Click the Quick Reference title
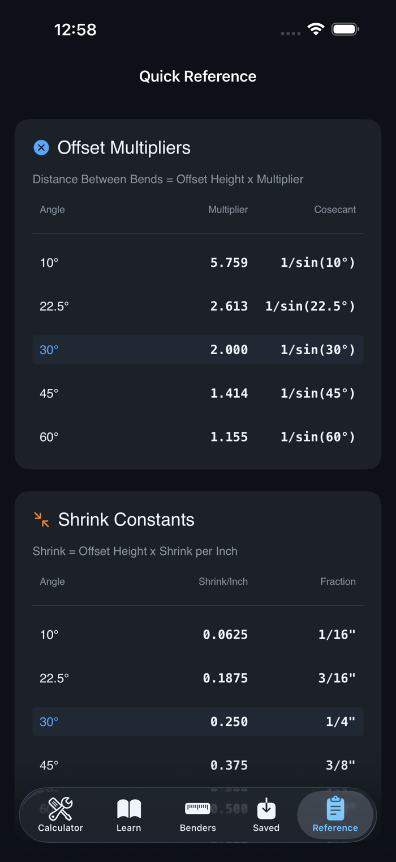This screenshot has height=862, width=396. coord(198,77)
